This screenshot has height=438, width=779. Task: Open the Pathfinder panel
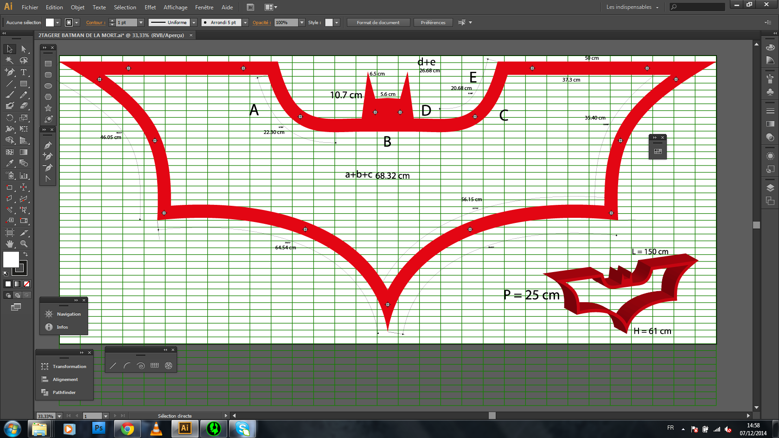[64, 393]
